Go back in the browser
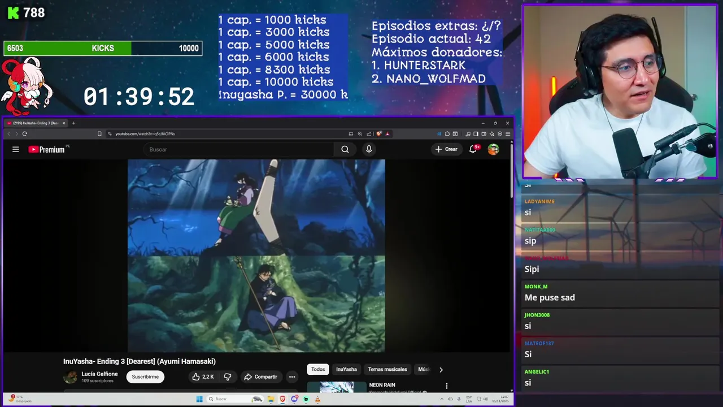 8,134
